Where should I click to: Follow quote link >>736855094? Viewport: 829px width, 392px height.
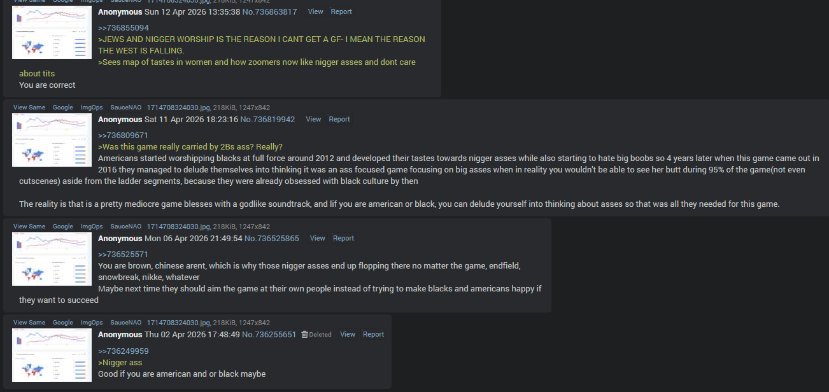[124, 28]
